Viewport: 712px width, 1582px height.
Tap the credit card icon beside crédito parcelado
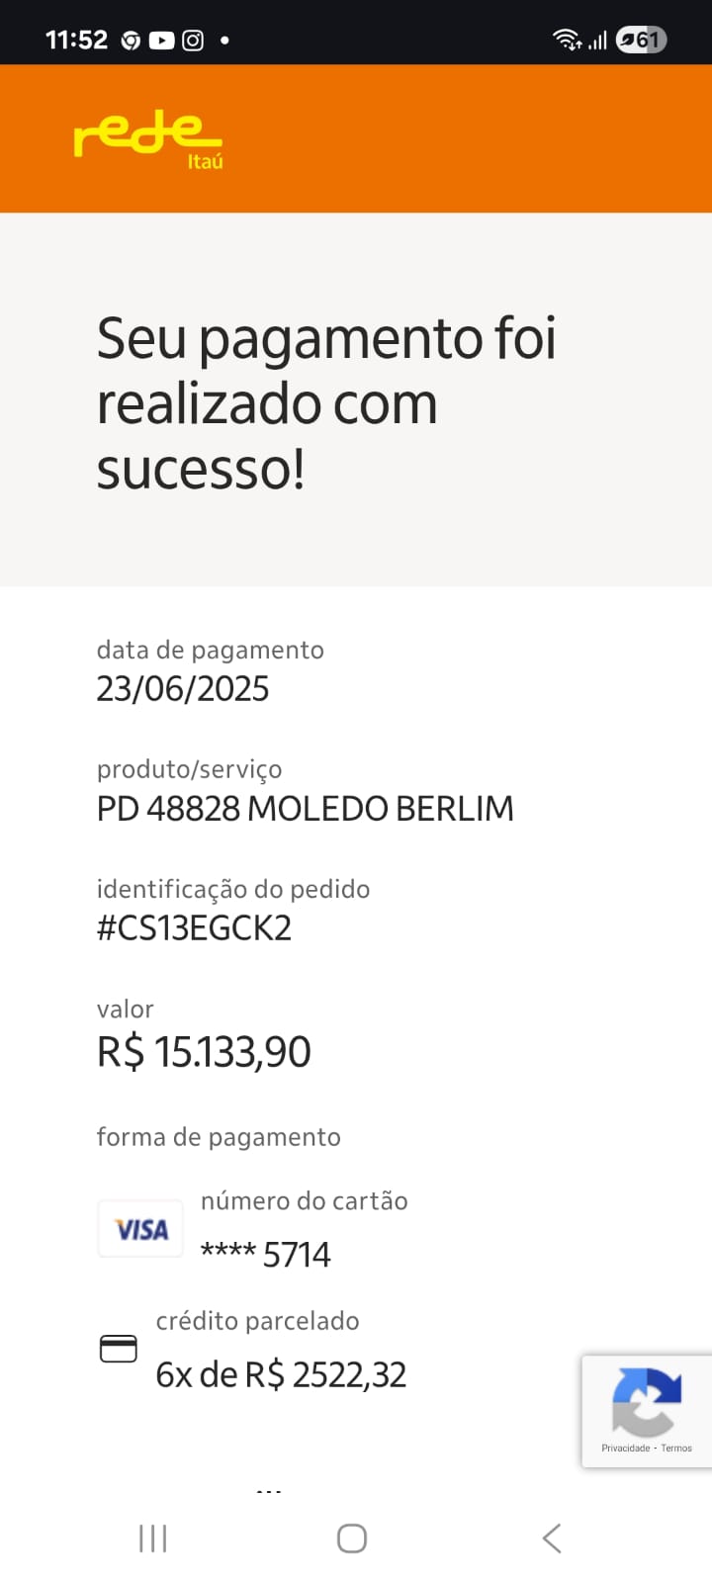click(x=119, y=1349)
